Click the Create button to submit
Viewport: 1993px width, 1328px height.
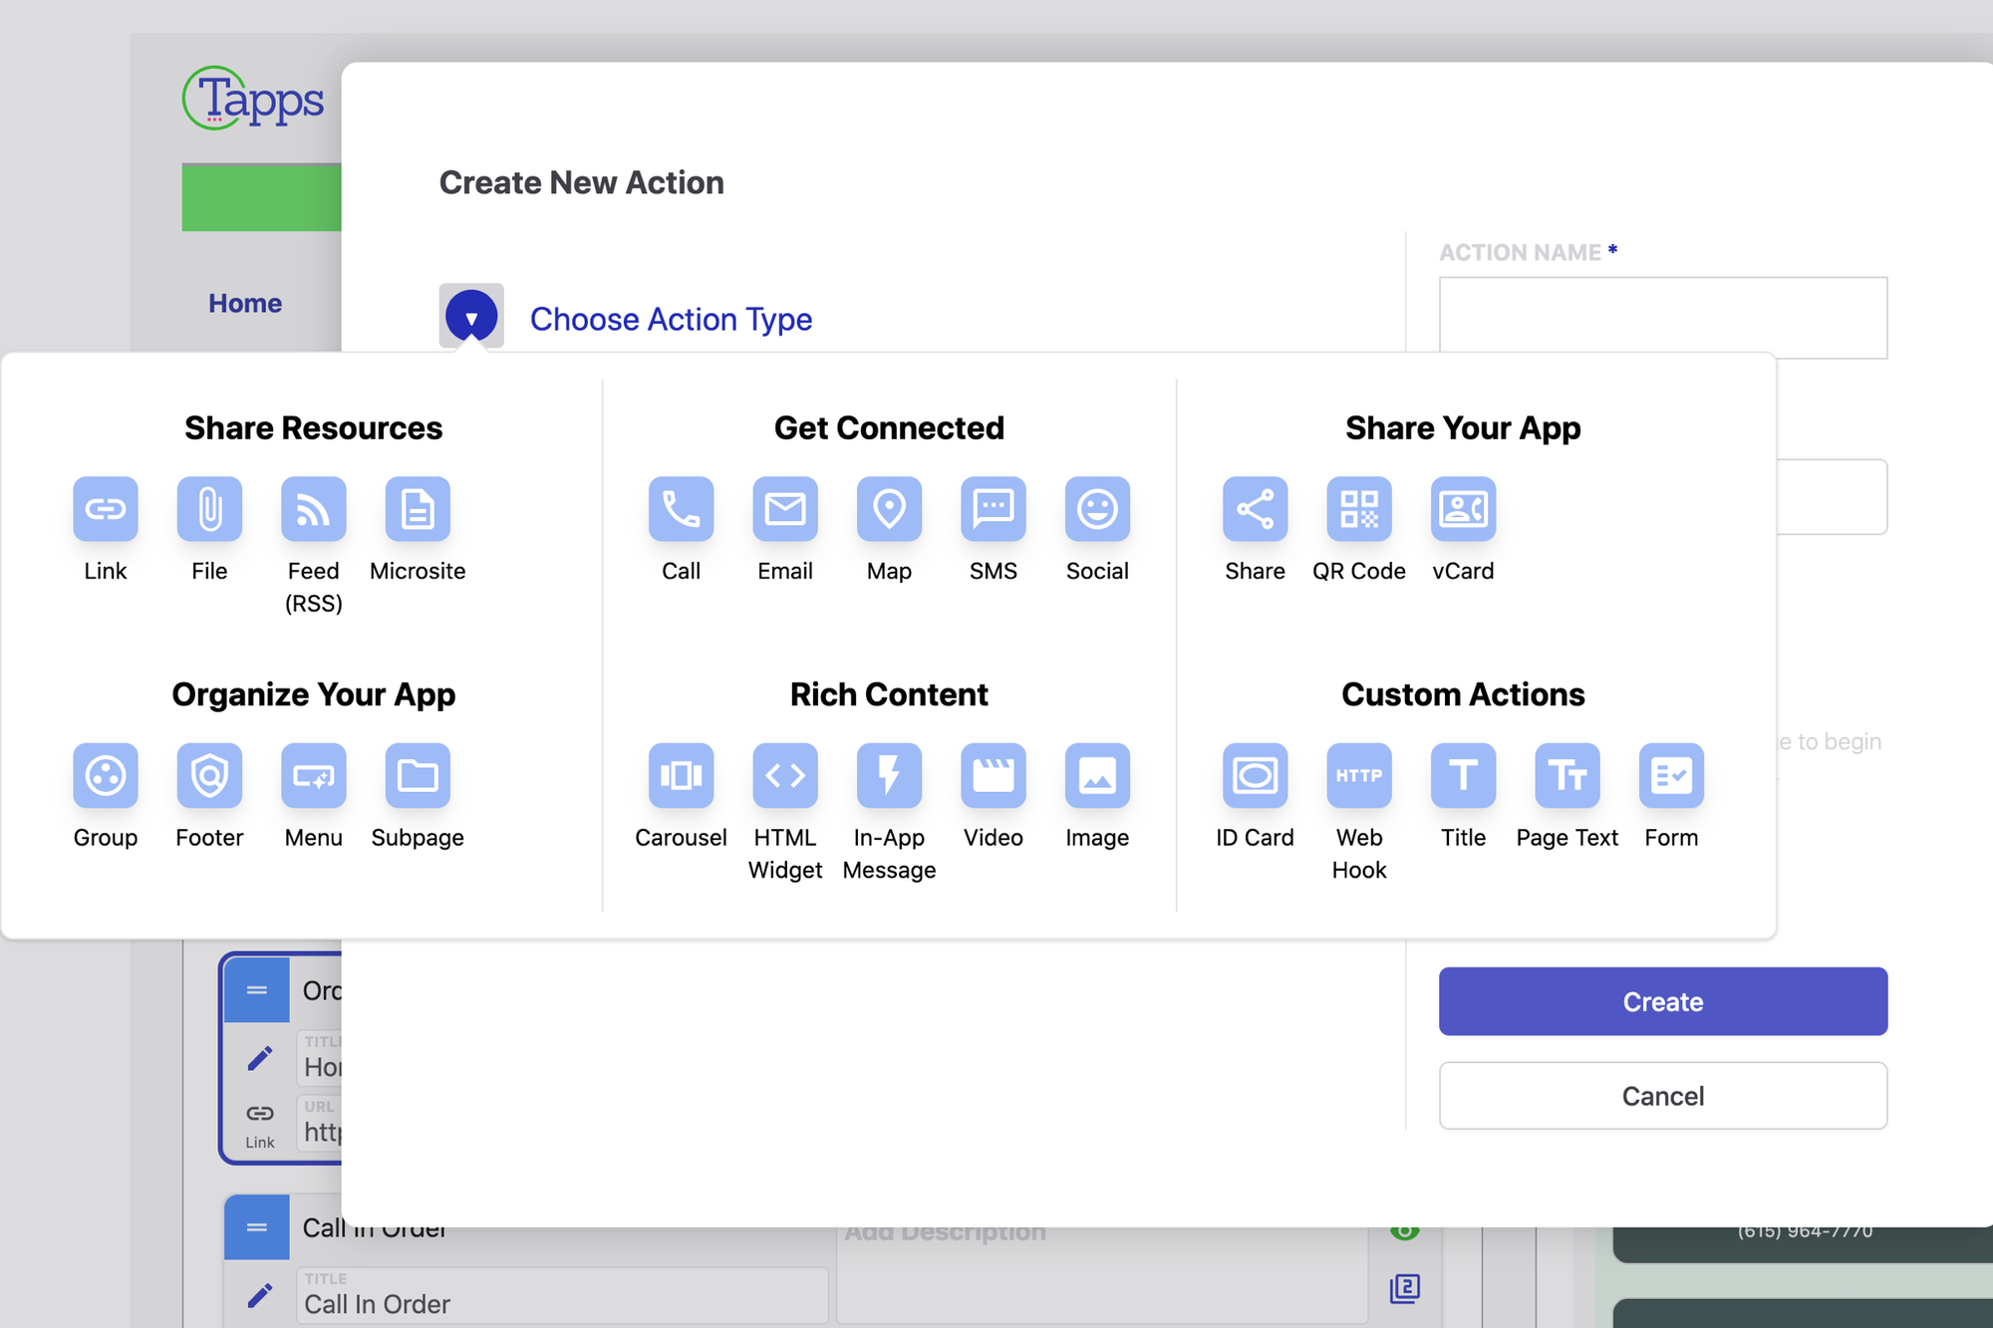(1662, 1002)
